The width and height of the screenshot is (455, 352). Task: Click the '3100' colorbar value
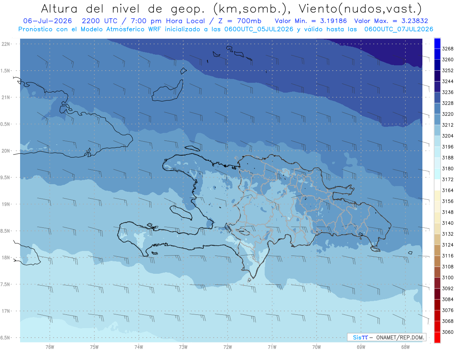(x=448, y=278)
